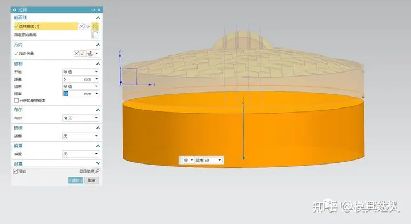Click the 显示结果 magnifier icon
411x224 pixels.
pyautogui.click(x=98, y=171)
